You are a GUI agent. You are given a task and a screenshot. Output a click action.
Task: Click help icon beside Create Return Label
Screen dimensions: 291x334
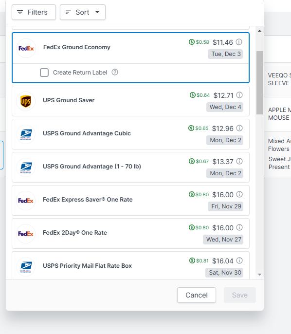115,73
